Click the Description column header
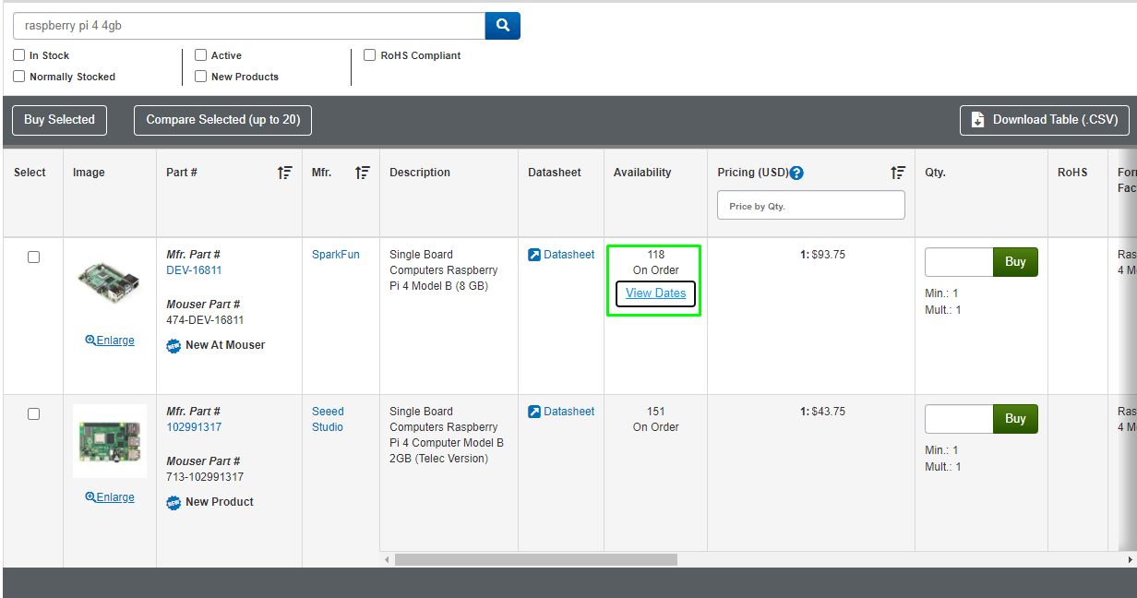The height and width of the screenshot is (598, 1137). coord(420,173)
